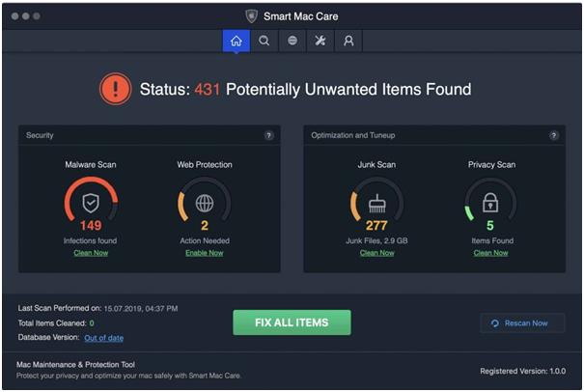Click the Status 431 Potentially Unwanted Items heading
Screen dimensions: 584x392
tap(305, 90)
